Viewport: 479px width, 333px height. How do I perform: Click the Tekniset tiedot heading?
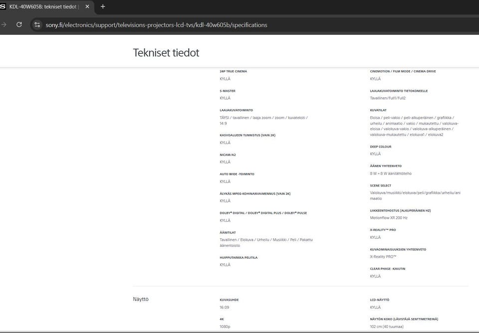pyautogui.click(x=166, y=52)
